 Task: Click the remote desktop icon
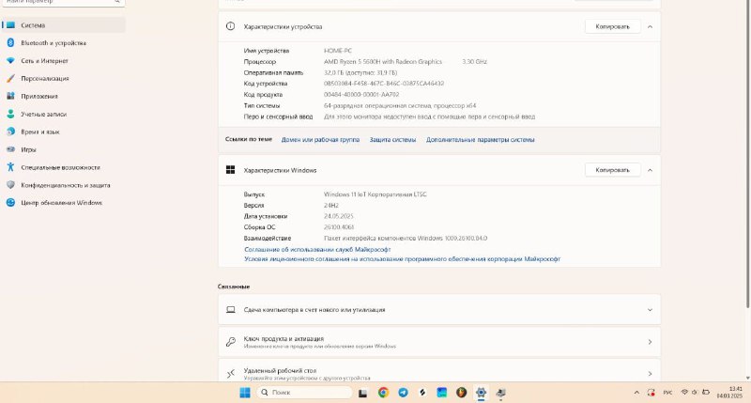230,373
